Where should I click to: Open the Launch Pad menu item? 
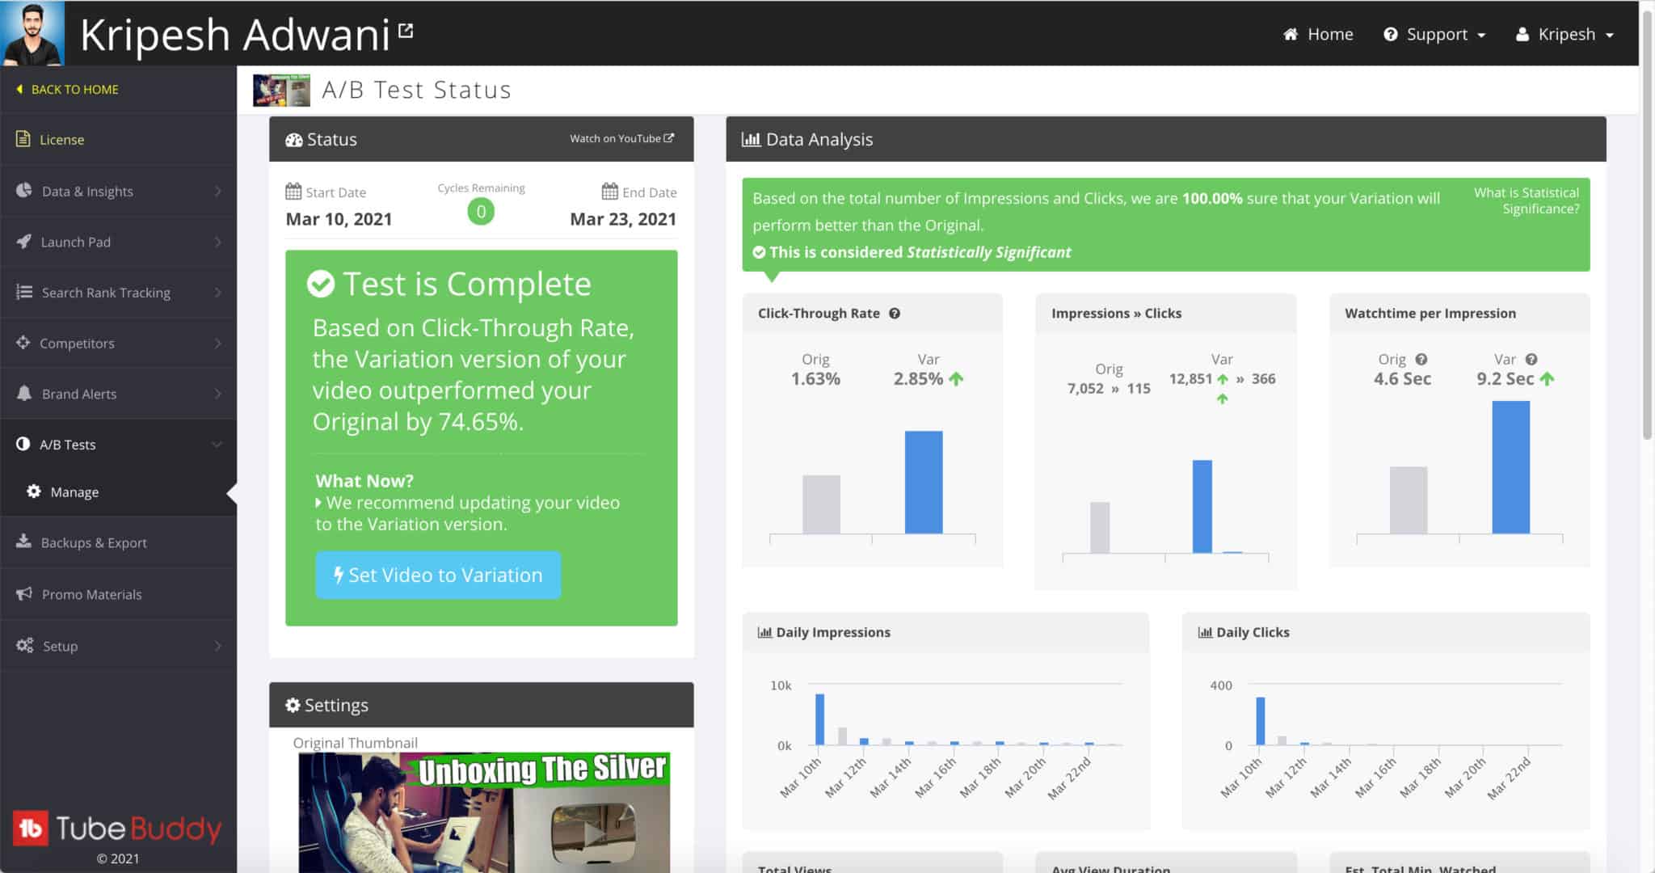click(x=118, y=242)
